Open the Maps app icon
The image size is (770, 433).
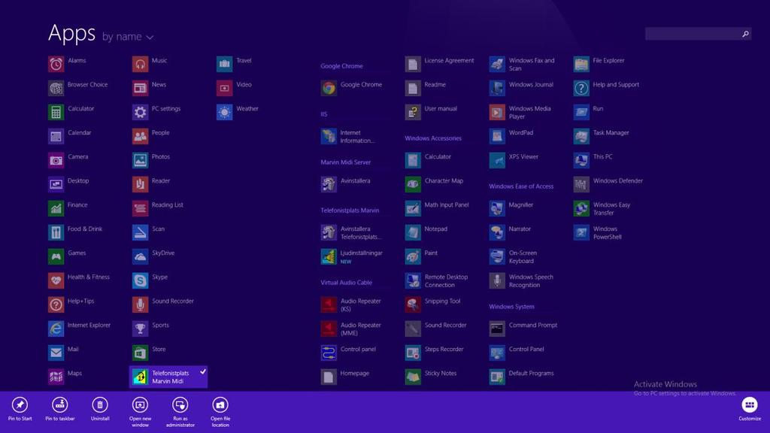[x=56, y=377]
